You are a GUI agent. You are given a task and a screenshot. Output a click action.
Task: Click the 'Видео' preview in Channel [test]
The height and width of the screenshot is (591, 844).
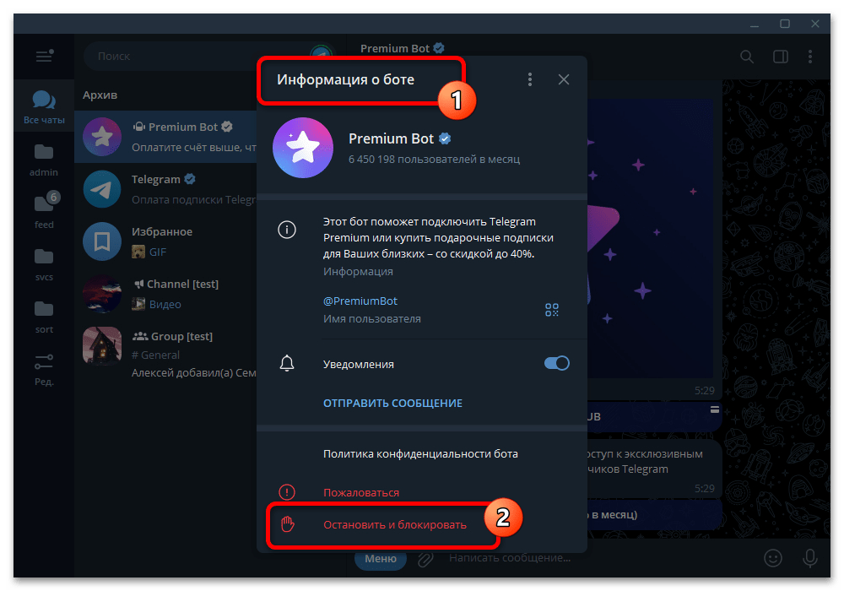[165, 304]
